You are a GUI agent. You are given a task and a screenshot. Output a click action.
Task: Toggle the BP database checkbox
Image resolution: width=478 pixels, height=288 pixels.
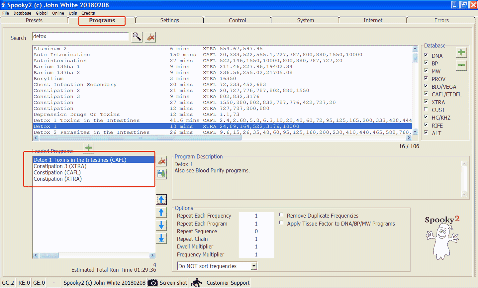[x=426, y=63]
